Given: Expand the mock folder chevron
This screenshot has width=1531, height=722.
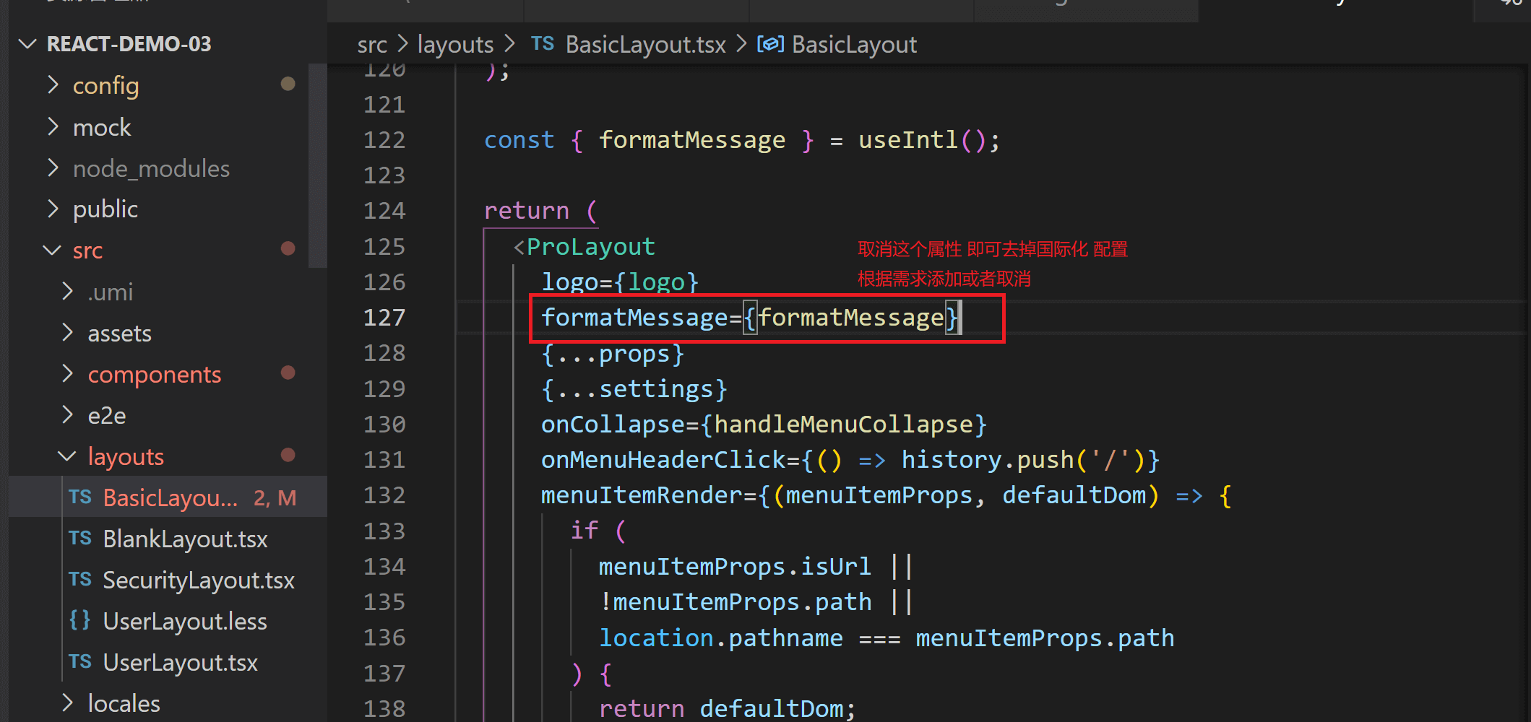Looking at the screenshot, I should [53, 127].
